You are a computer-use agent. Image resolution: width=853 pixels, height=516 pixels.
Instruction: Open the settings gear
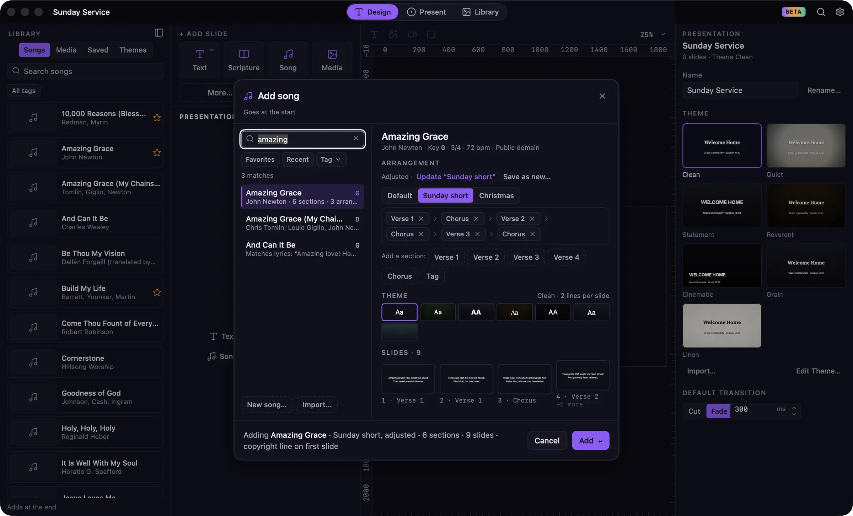(x=840, y=12)
